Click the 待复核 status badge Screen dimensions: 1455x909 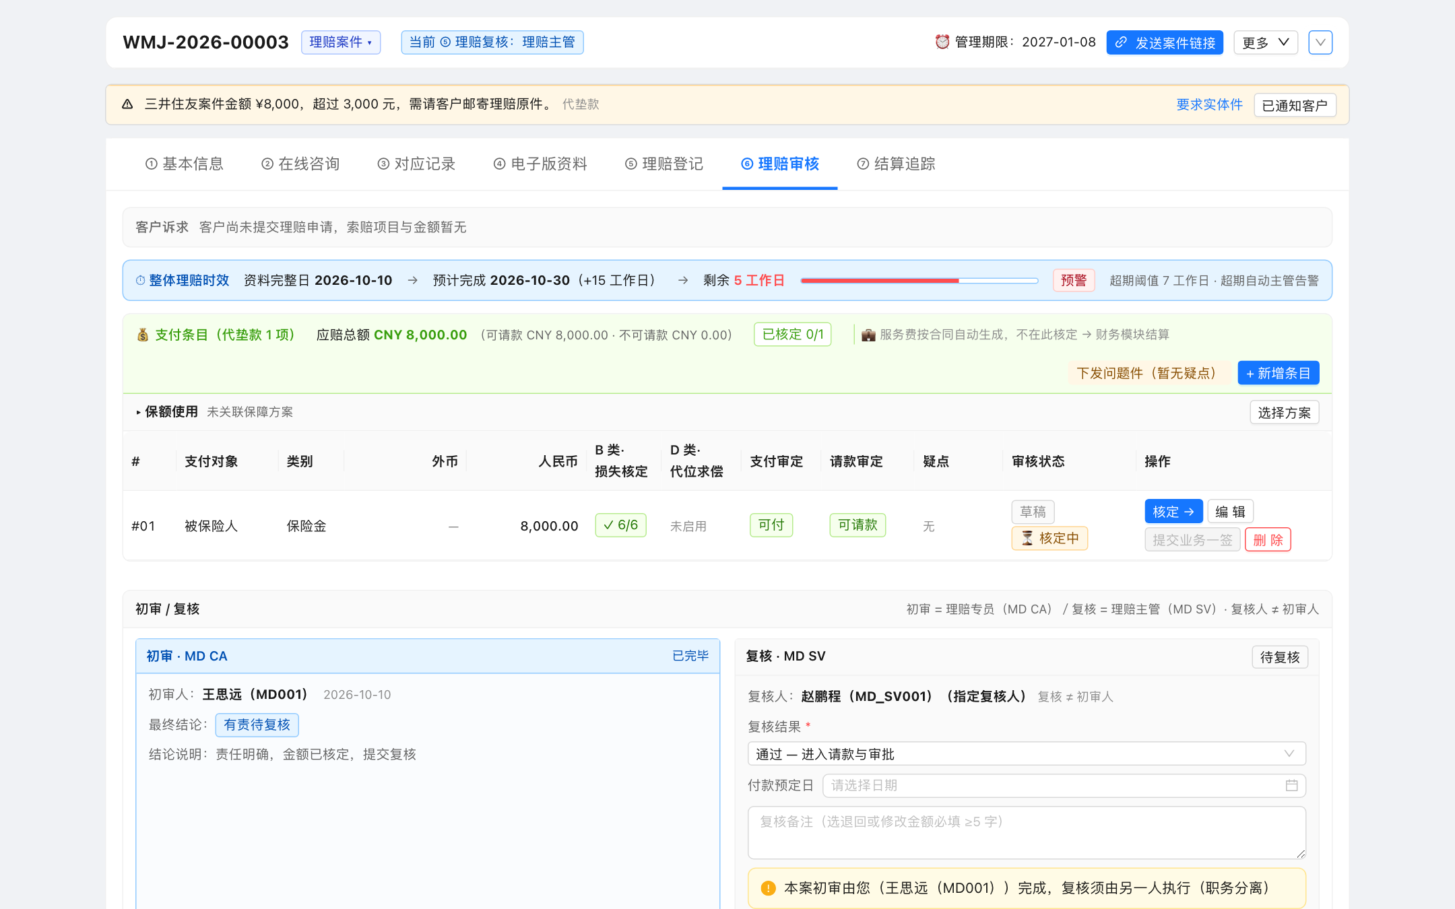pos(1280,657)
